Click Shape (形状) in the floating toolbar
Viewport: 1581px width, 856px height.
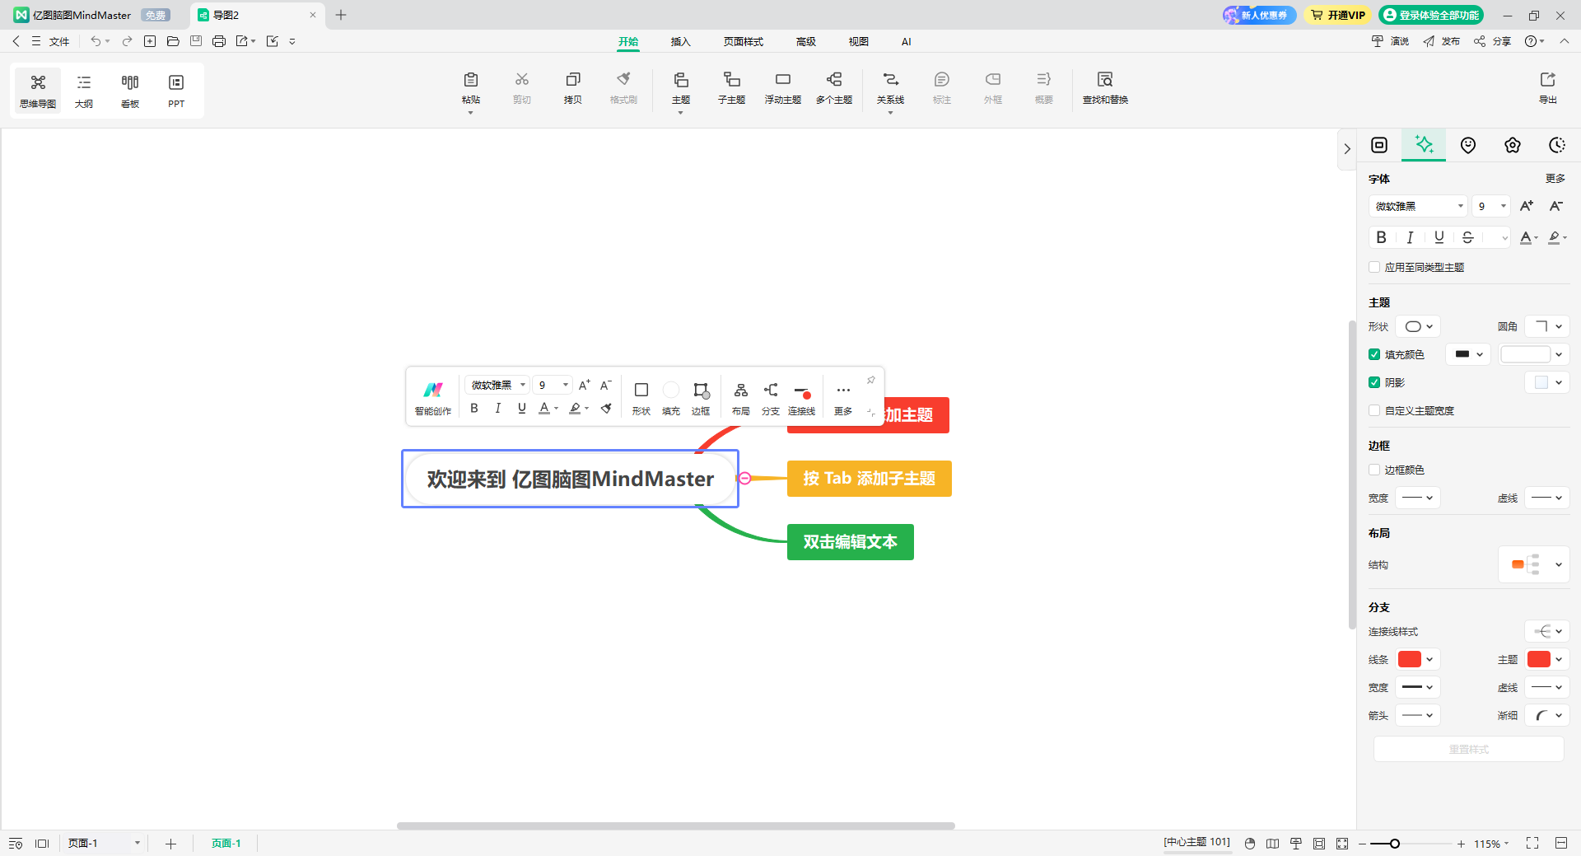(x=641, y=397)
